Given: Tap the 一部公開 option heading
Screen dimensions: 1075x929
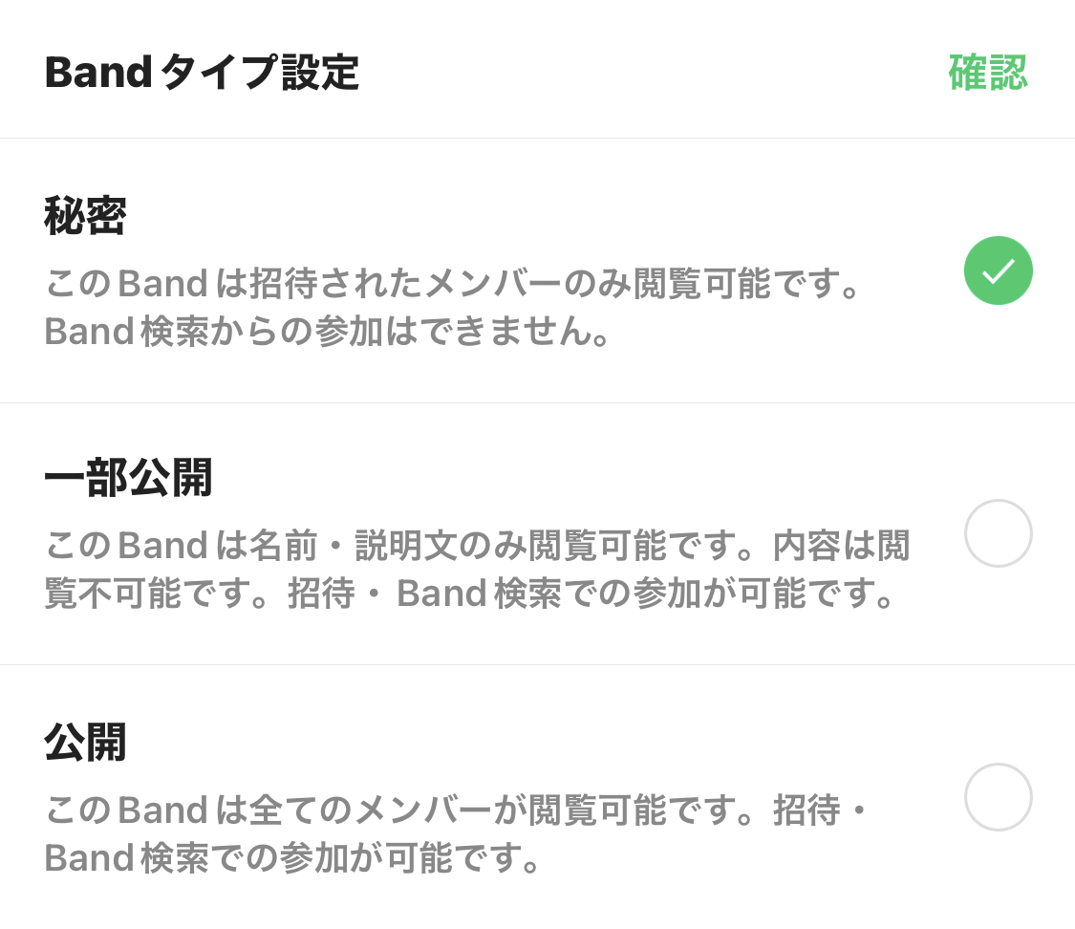Looking at the screenshot, I should (128, 478).
